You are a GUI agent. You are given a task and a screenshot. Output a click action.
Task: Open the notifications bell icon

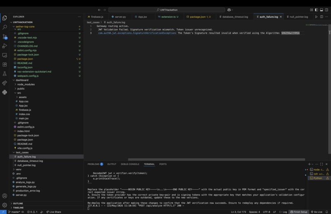327,212
